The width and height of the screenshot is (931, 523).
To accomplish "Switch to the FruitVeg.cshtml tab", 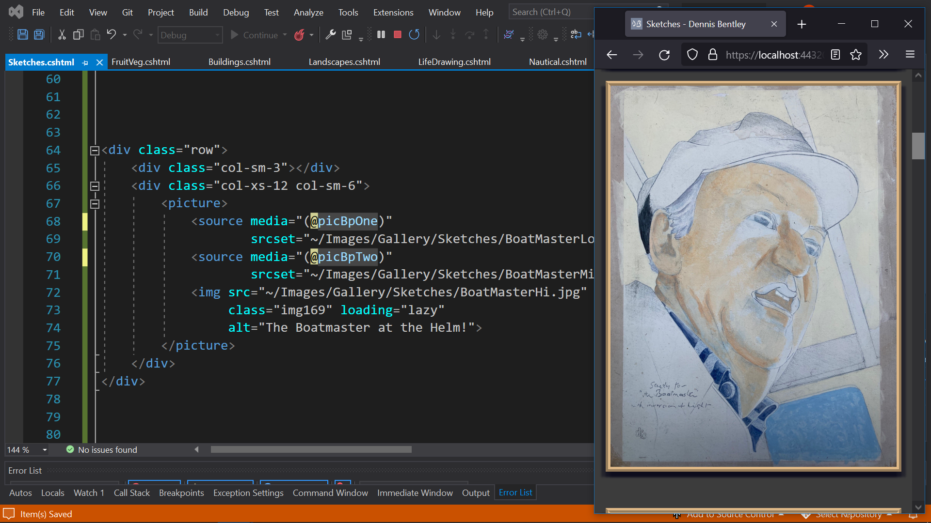I will pos(141,62).
